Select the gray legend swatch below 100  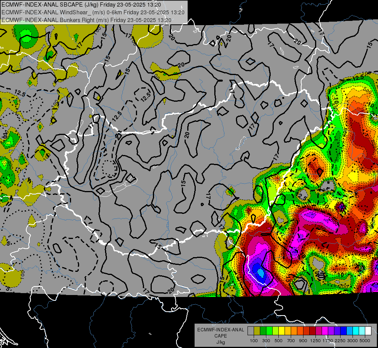pyautogui.click(x=251, y=331)
